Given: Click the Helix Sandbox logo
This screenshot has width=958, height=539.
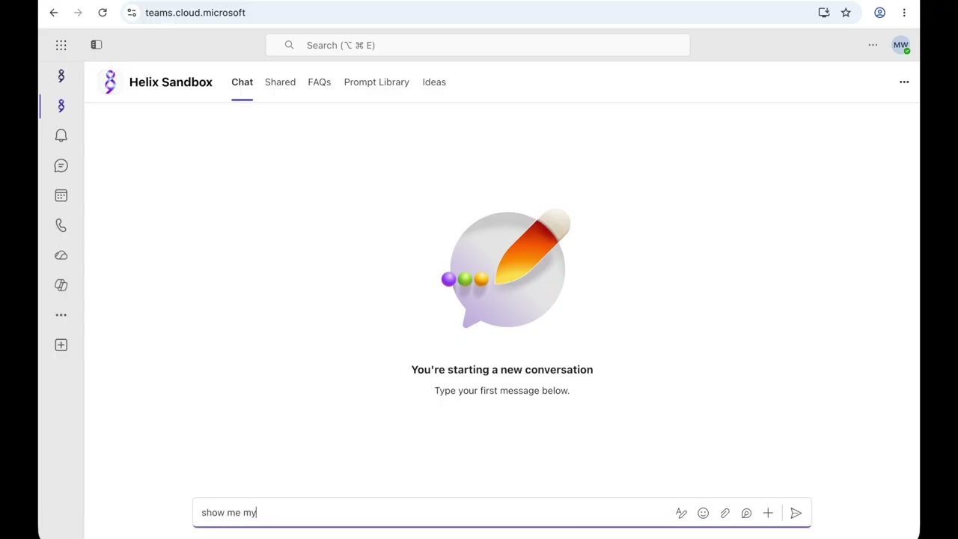Looking at the screenshot, I should [x=111, y=82].
